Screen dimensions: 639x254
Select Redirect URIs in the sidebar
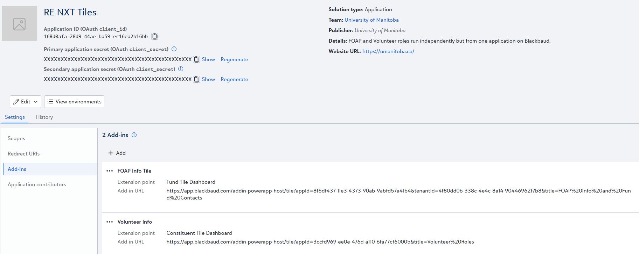[x=24, y=154]
